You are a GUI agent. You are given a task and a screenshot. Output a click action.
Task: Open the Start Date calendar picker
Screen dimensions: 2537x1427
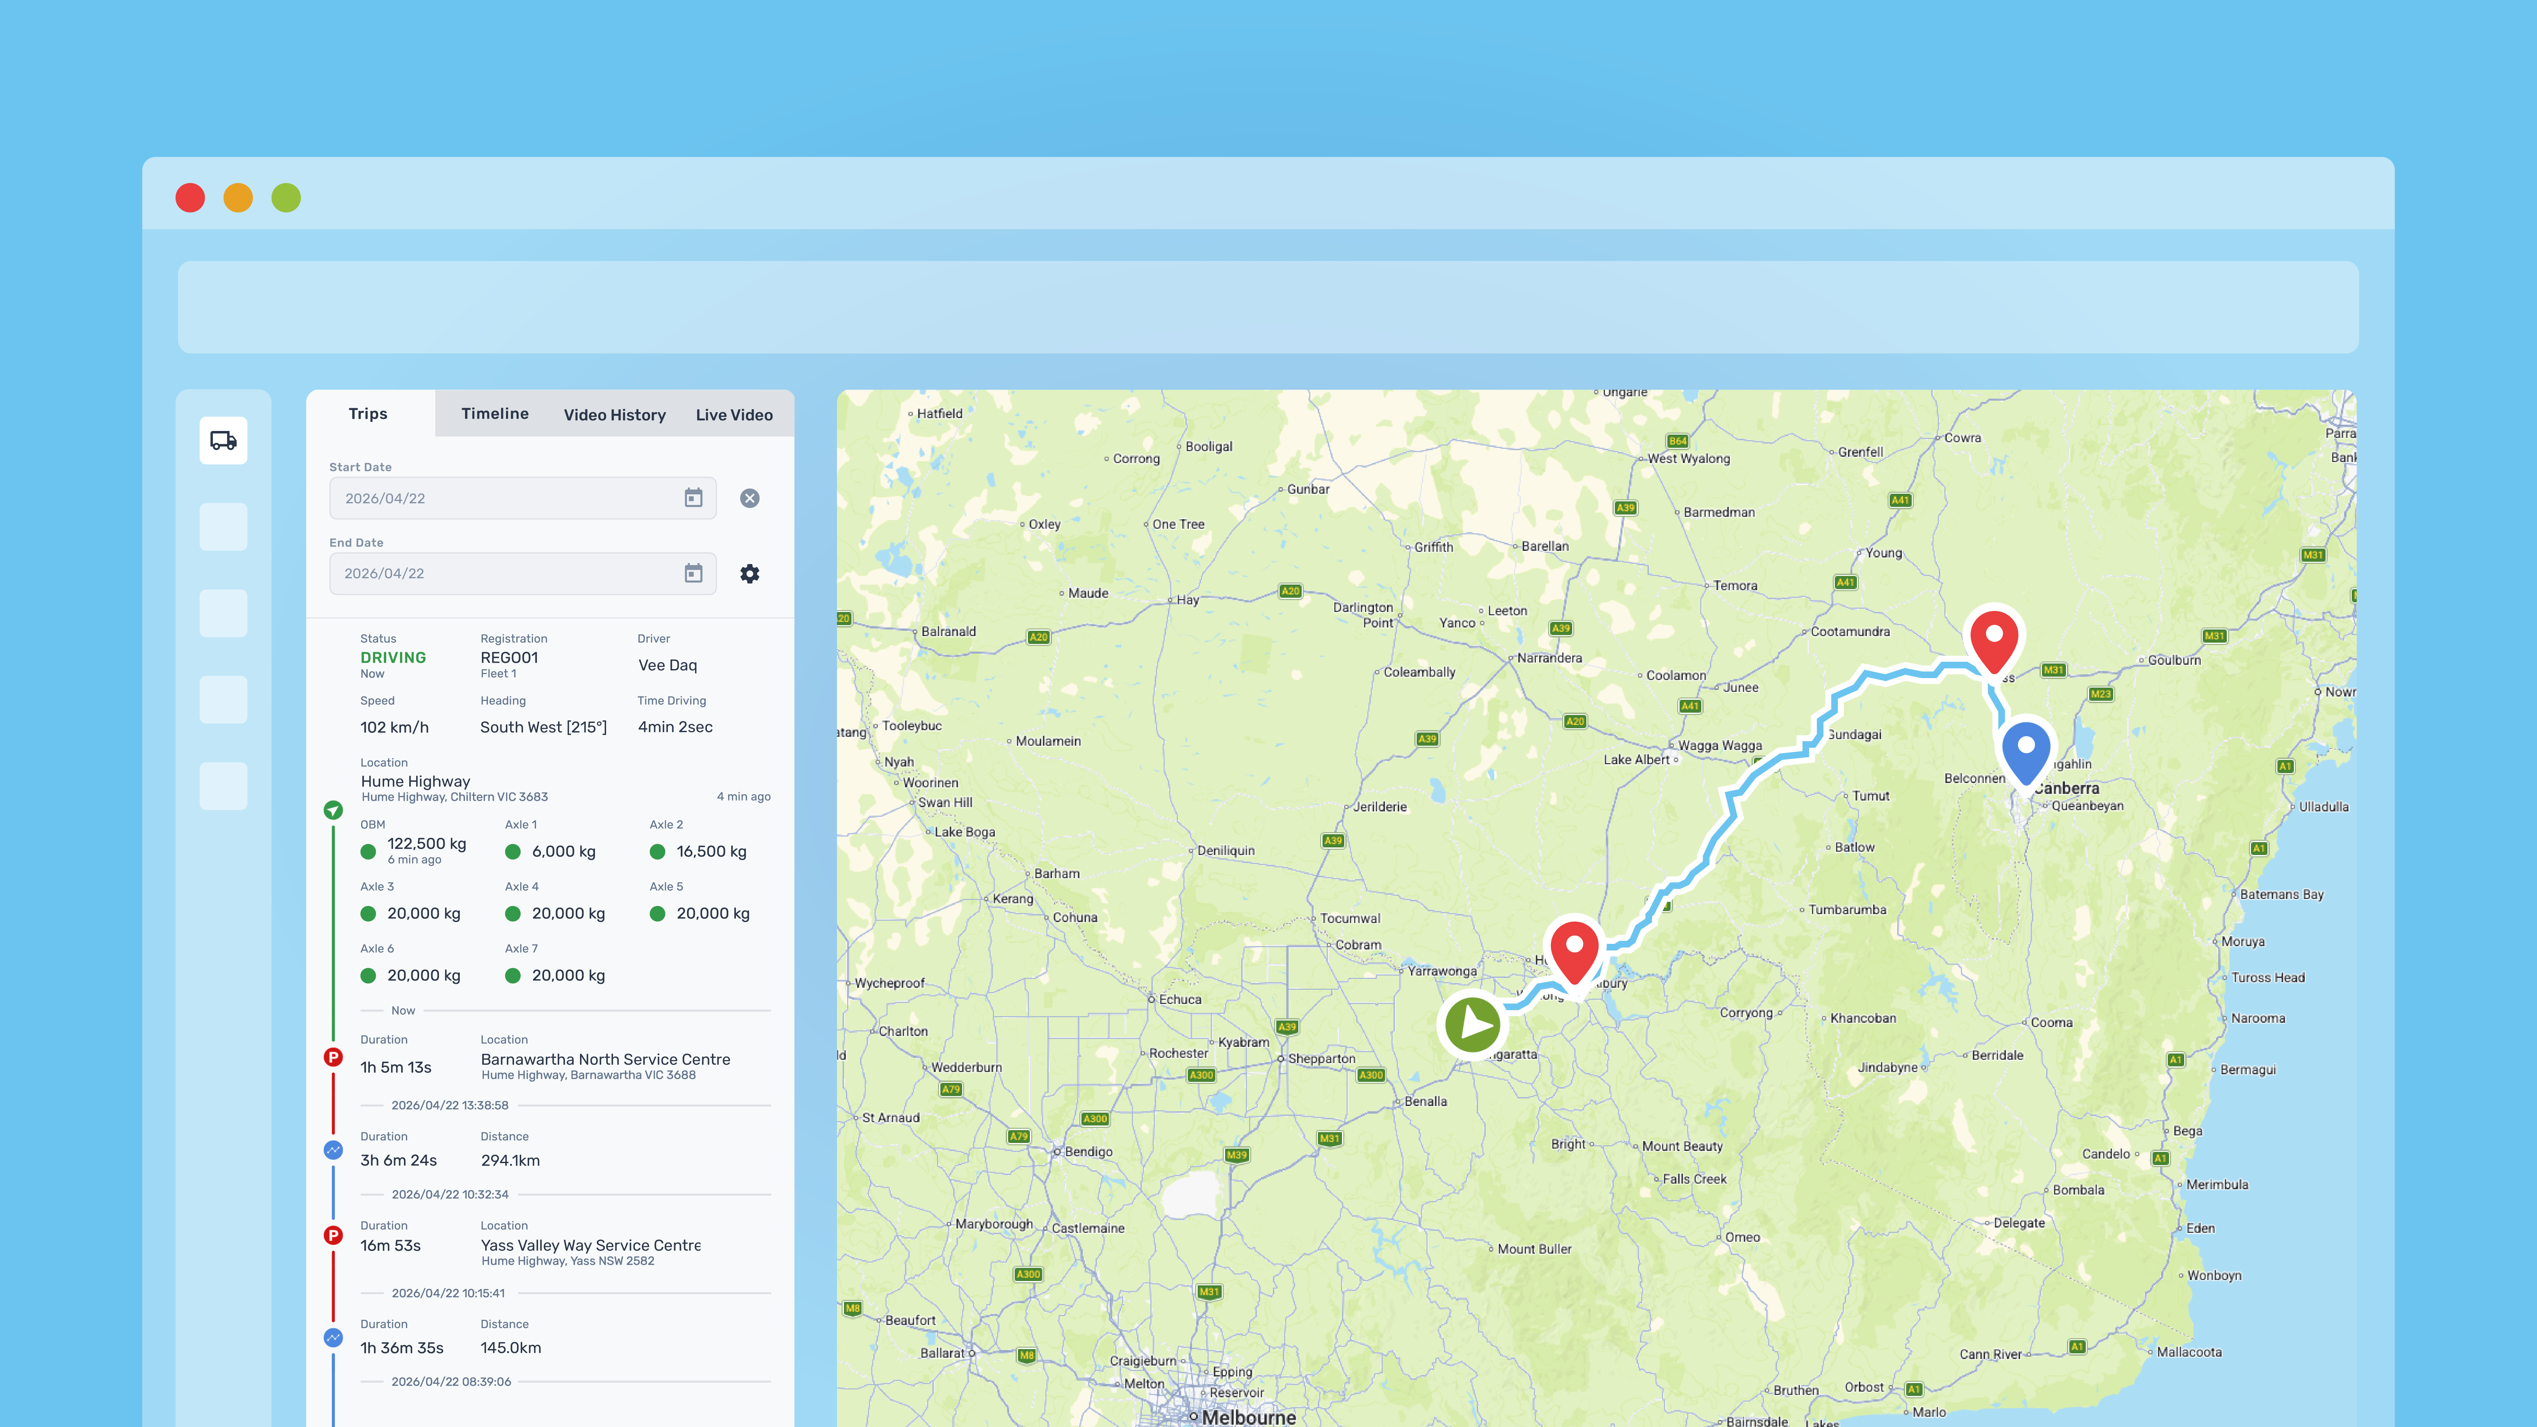point(693,498)
